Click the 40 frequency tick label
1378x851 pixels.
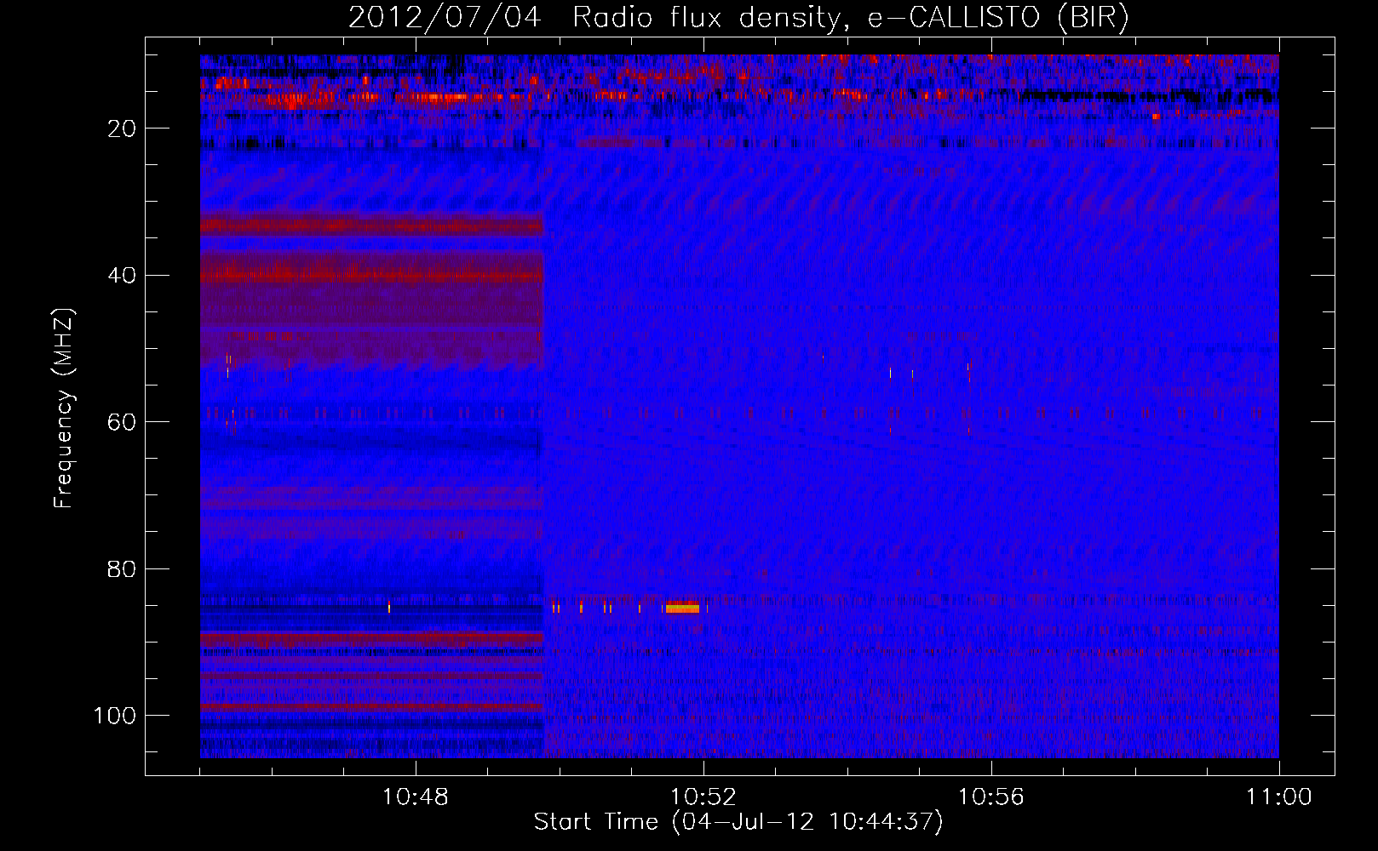coord(122,276)
